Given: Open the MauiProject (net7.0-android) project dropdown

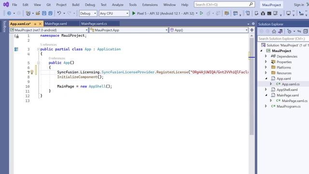Looking at the screenshot, I should (49, 30).
